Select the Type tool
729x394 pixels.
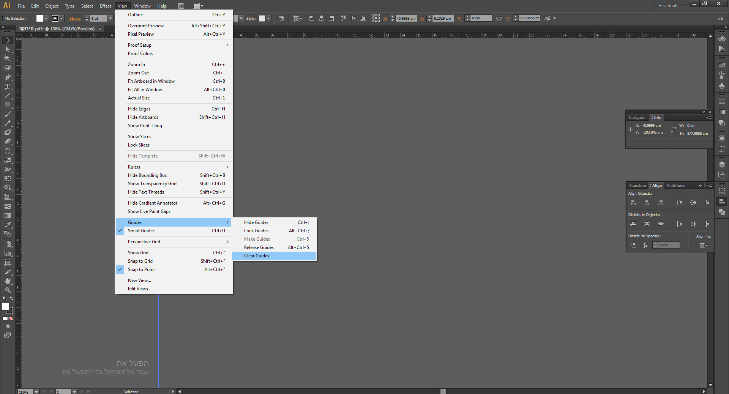click(8, 87)
